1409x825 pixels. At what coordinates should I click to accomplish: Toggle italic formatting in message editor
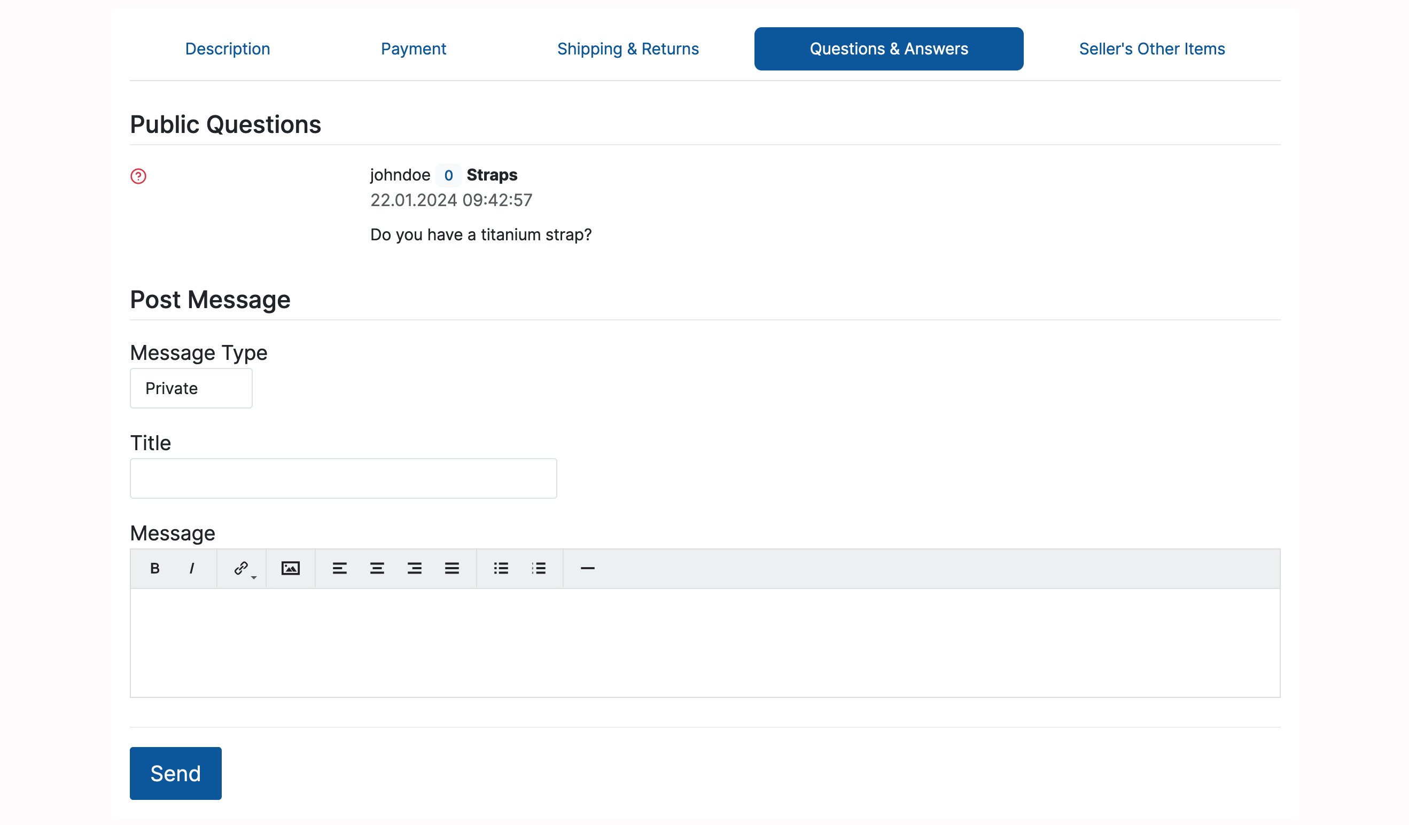point(192,569)
